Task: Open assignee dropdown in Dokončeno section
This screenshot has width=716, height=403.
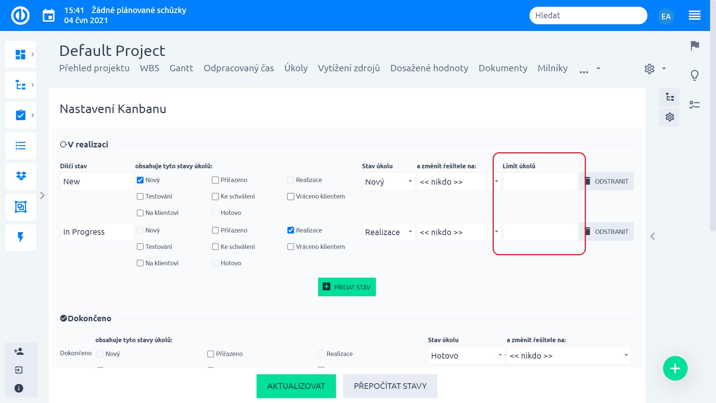Action: [569, 356]
